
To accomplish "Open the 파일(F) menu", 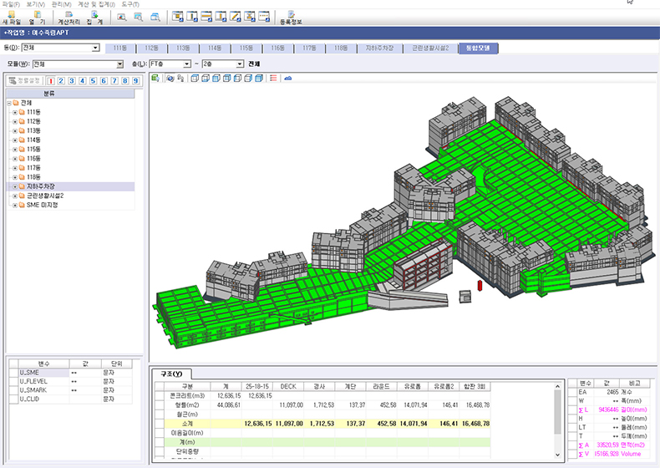I will point(11,4).
